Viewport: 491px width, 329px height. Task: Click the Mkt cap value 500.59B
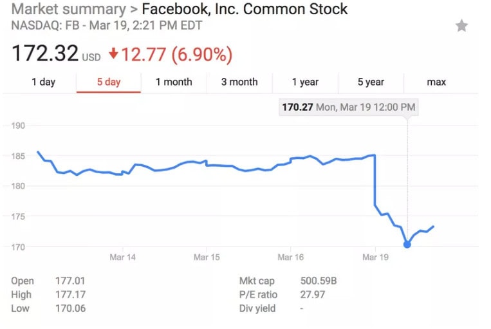tap(319, 281)
